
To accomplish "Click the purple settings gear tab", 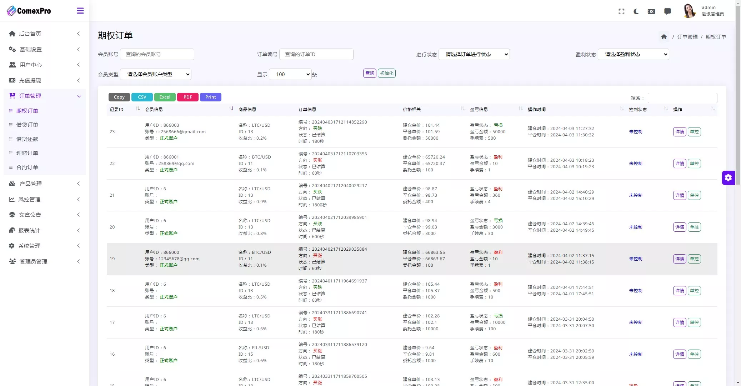I will click(728, 178).
